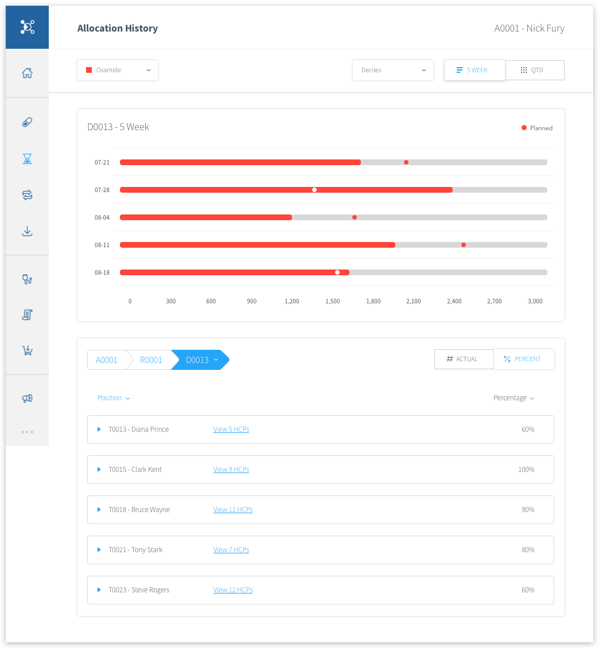Viewport: 599px width, 648px height.
Task: Click Diana Prince's 60% value
Action: click(528, 430)
